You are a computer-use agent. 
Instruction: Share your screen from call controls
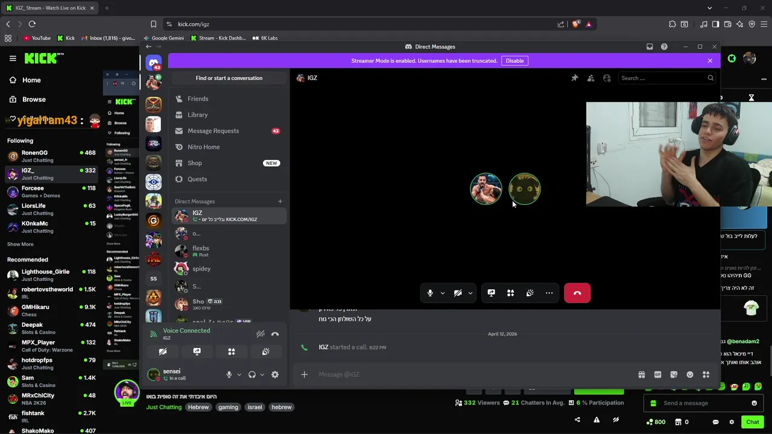[491, 293]
